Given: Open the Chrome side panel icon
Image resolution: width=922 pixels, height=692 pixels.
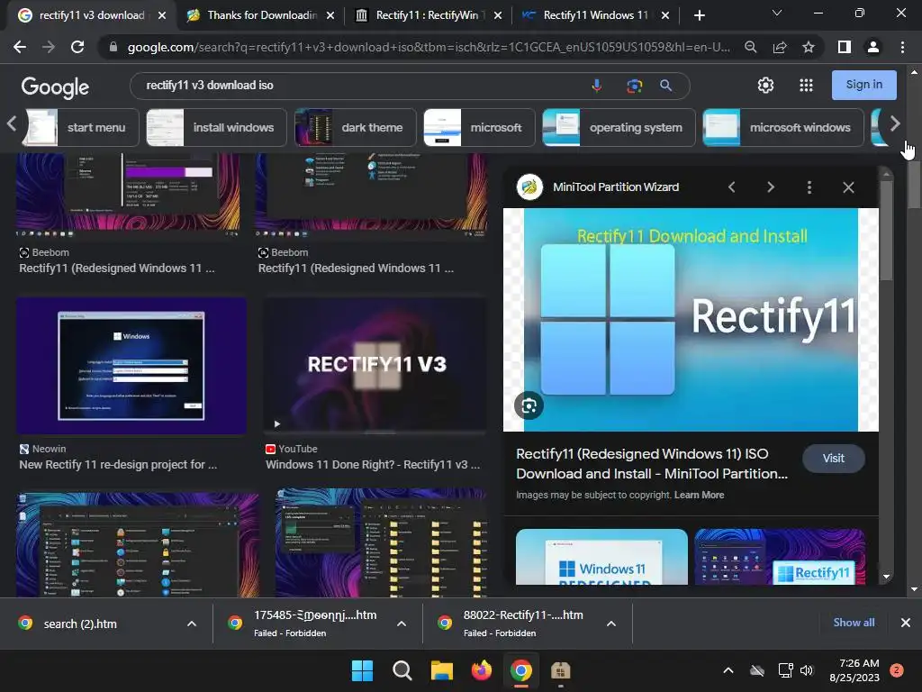Looking at the screenshot, I should pyautogui.click(x=845, y=47).
